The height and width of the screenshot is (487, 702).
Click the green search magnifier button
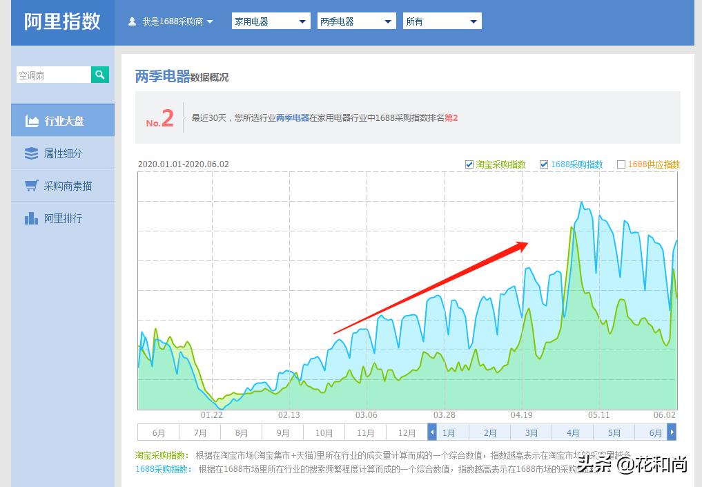coord(99,74)
